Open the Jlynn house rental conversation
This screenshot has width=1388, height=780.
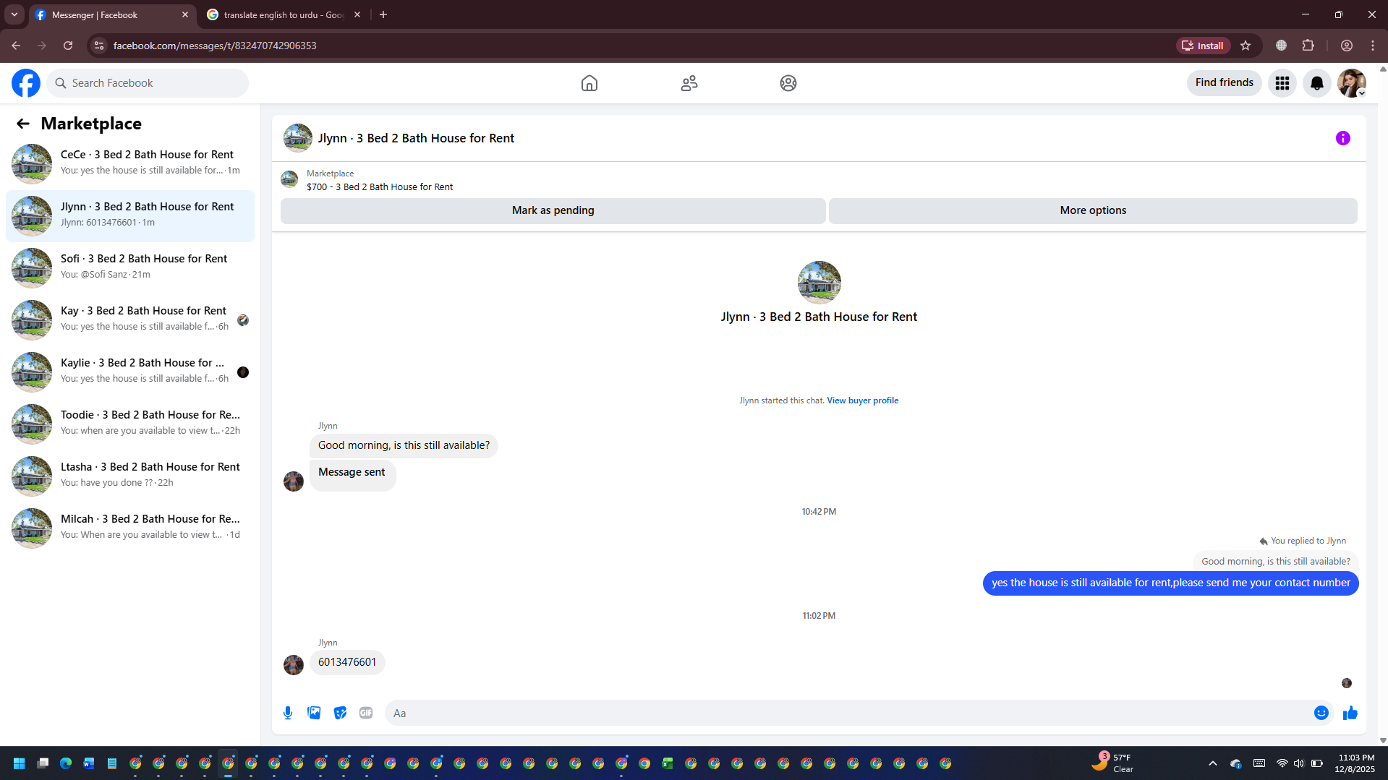coord(130,215)
